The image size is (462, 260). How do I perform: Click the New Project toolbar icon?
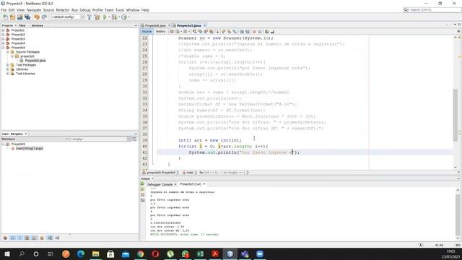12,17
